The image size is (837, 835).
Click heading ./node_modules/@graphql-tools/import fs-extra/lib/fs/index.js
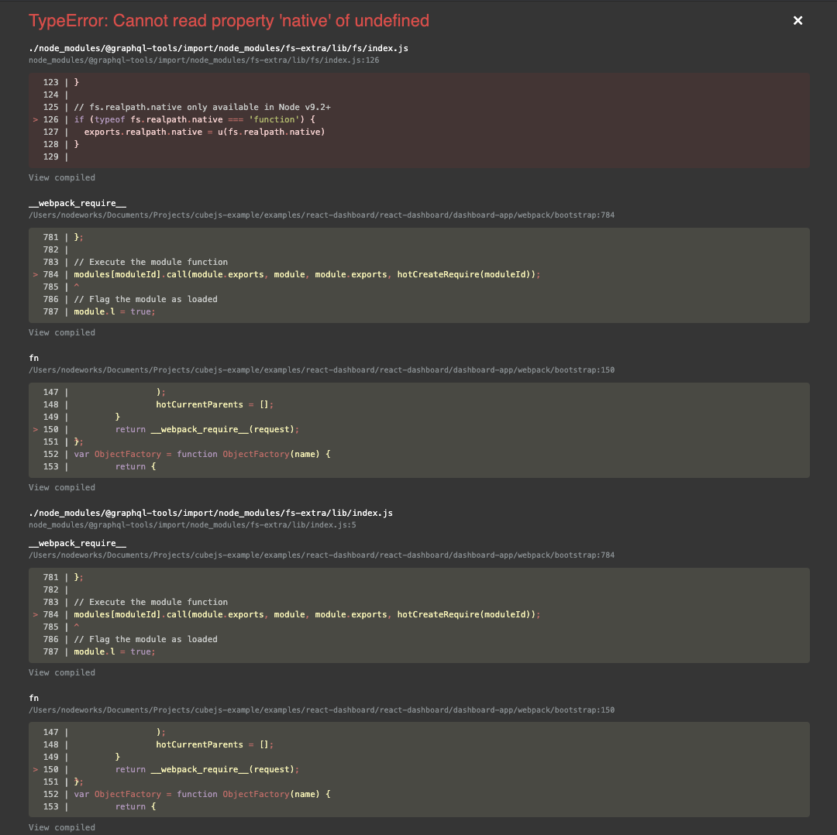[219, 48]
